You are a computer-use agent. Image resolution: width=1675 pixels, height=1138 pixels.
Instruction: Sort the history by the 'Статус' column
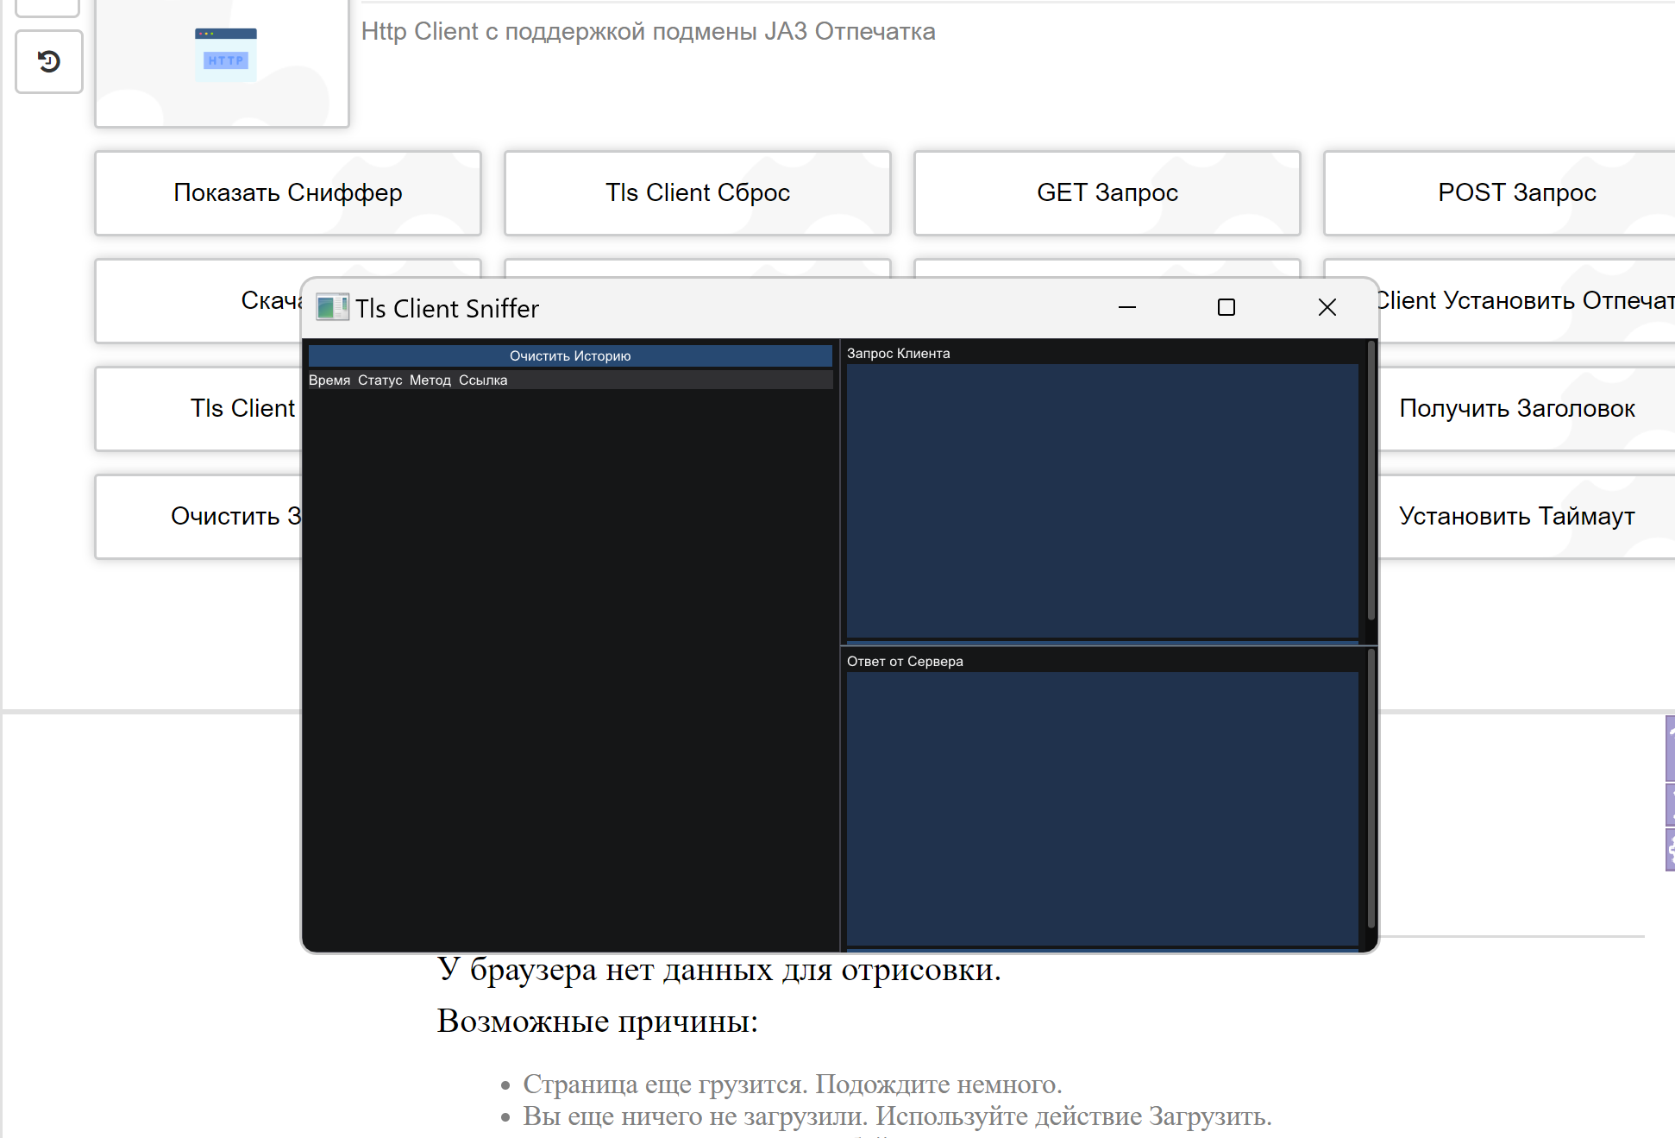(x=380, y=380)
